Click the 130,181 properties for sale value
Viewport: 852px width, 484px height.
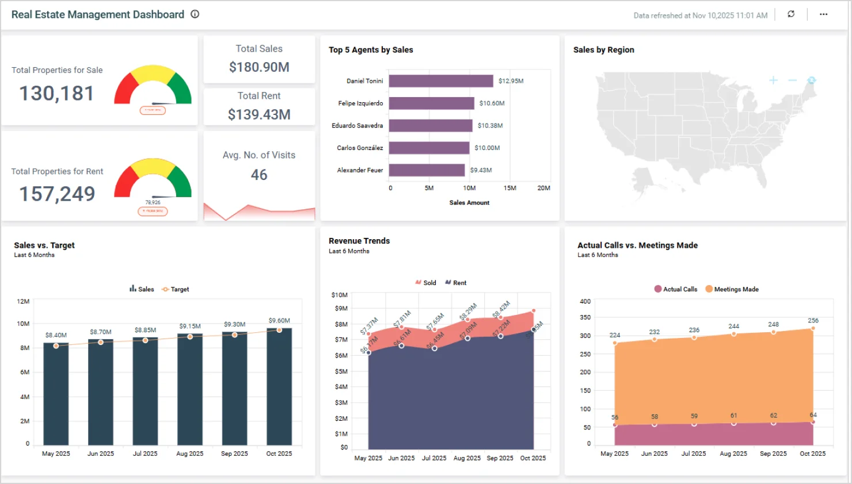coord(56,93)
